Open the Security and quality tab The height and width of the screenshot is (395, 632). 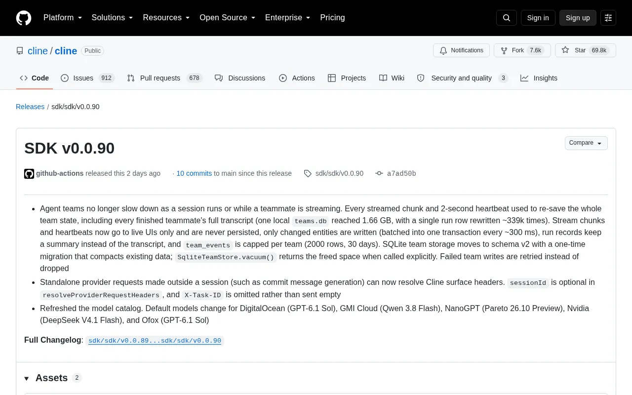tap(462, 78)
